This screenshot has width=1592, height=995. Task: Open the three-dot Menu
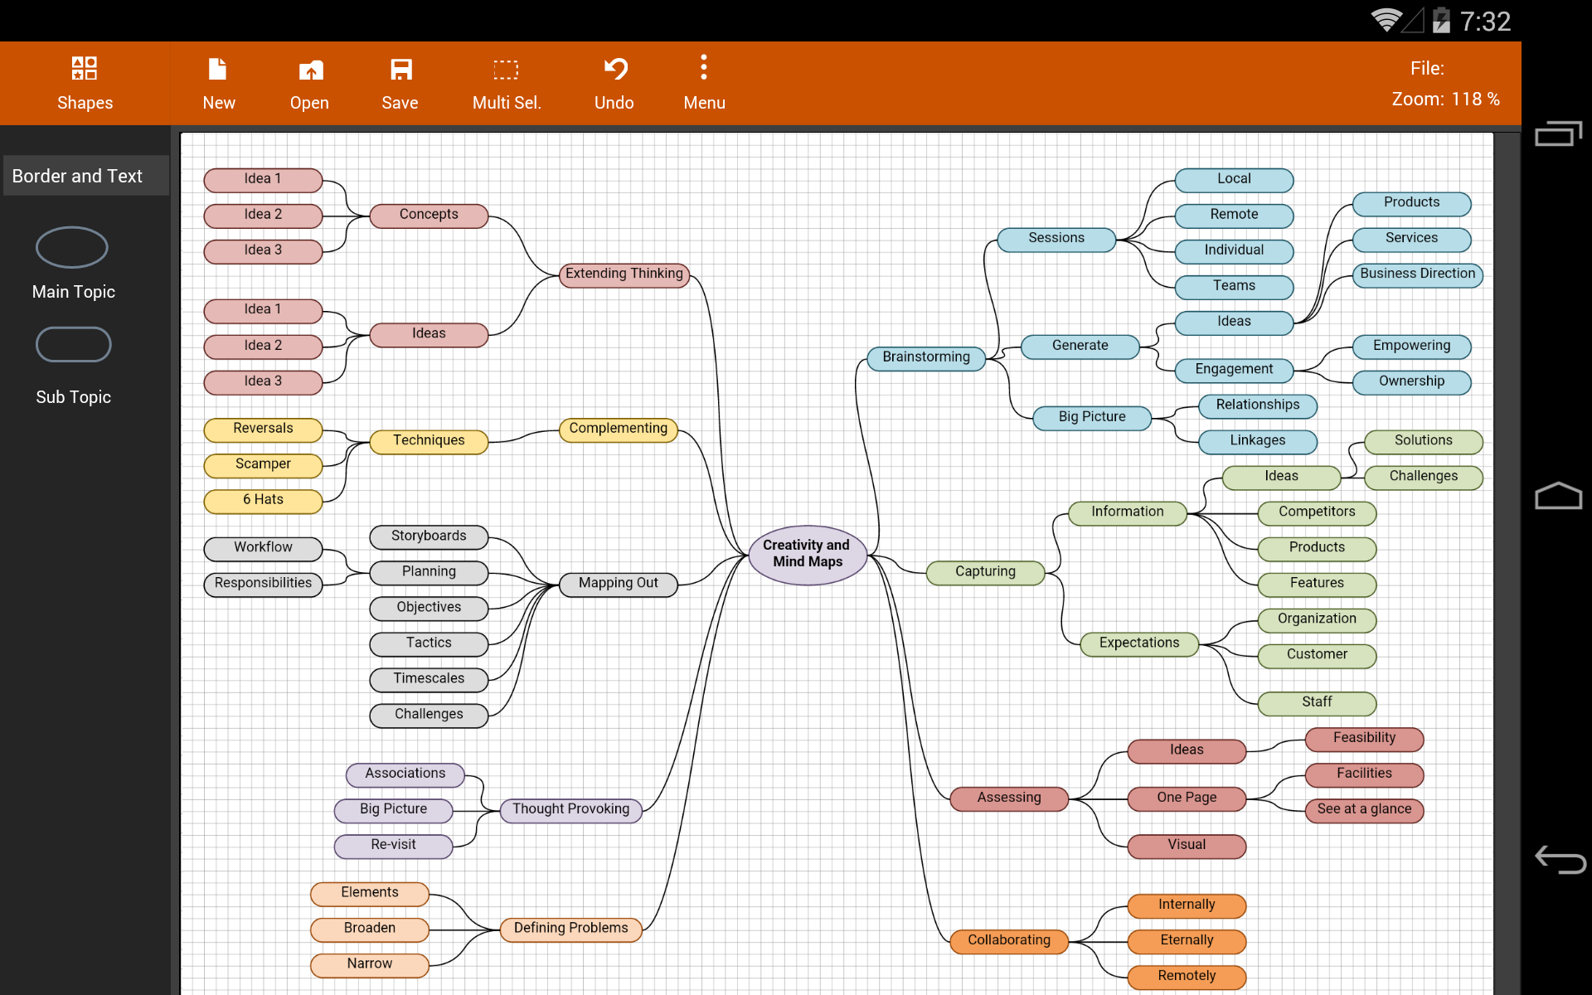pyautogui.click(x=704, y=67)
